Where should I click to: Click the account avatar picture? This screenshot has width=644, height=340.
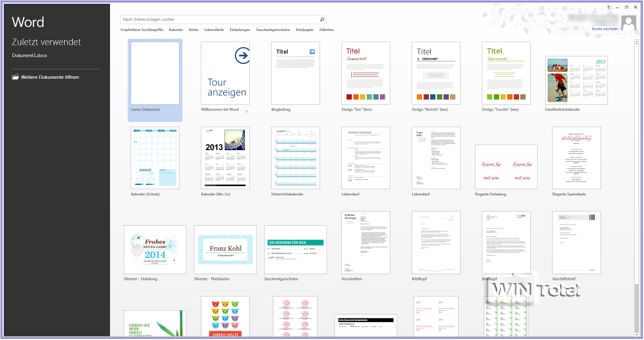628,24
